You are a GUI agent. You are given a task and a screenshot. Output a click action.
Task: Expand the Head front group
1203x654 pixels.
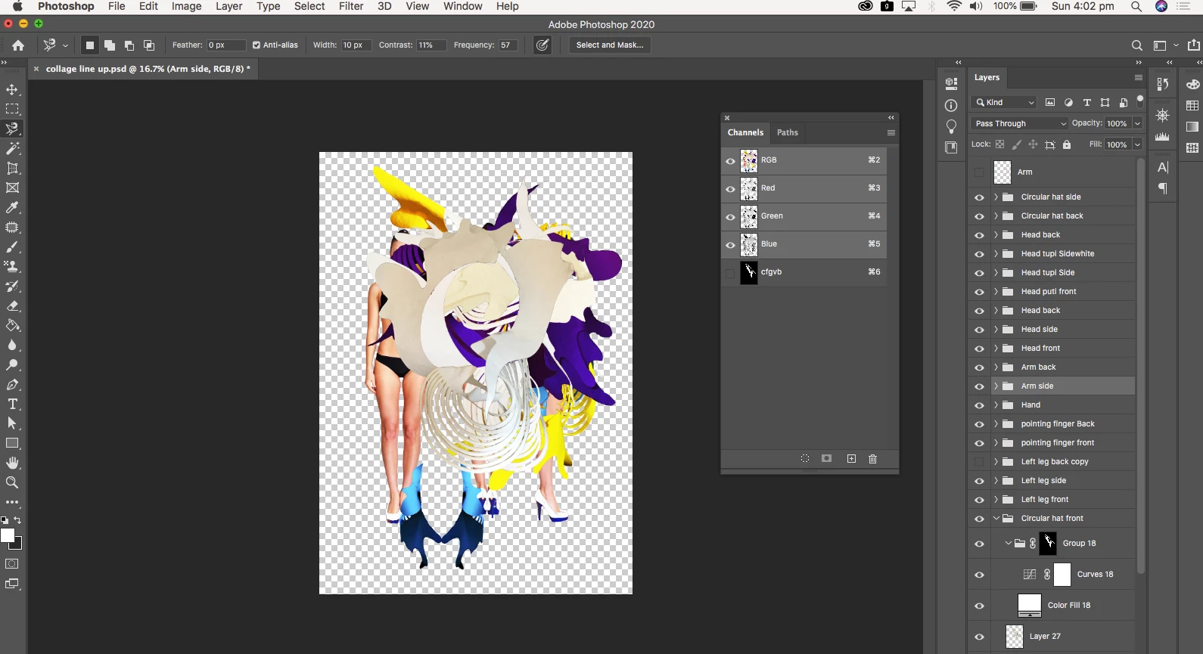(x=996, y=349)
